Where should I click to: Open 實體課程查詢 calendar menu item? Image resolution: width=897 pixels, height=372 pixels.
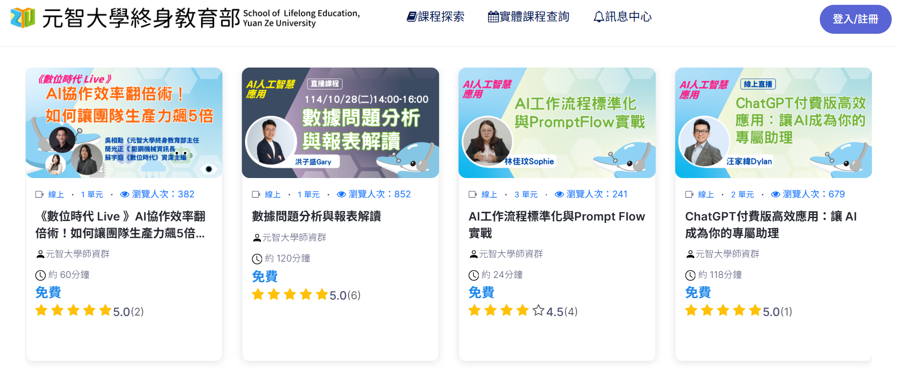(x=528, y=17)
